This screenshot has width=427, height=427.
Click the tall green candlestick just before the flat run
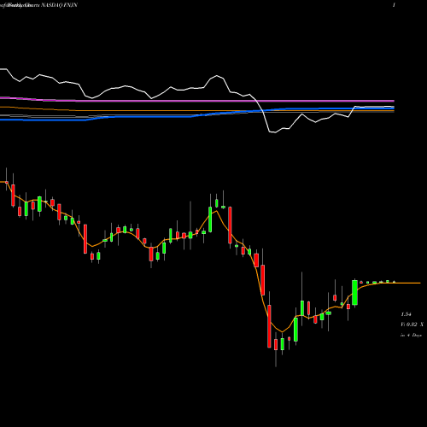coord(354,293)
